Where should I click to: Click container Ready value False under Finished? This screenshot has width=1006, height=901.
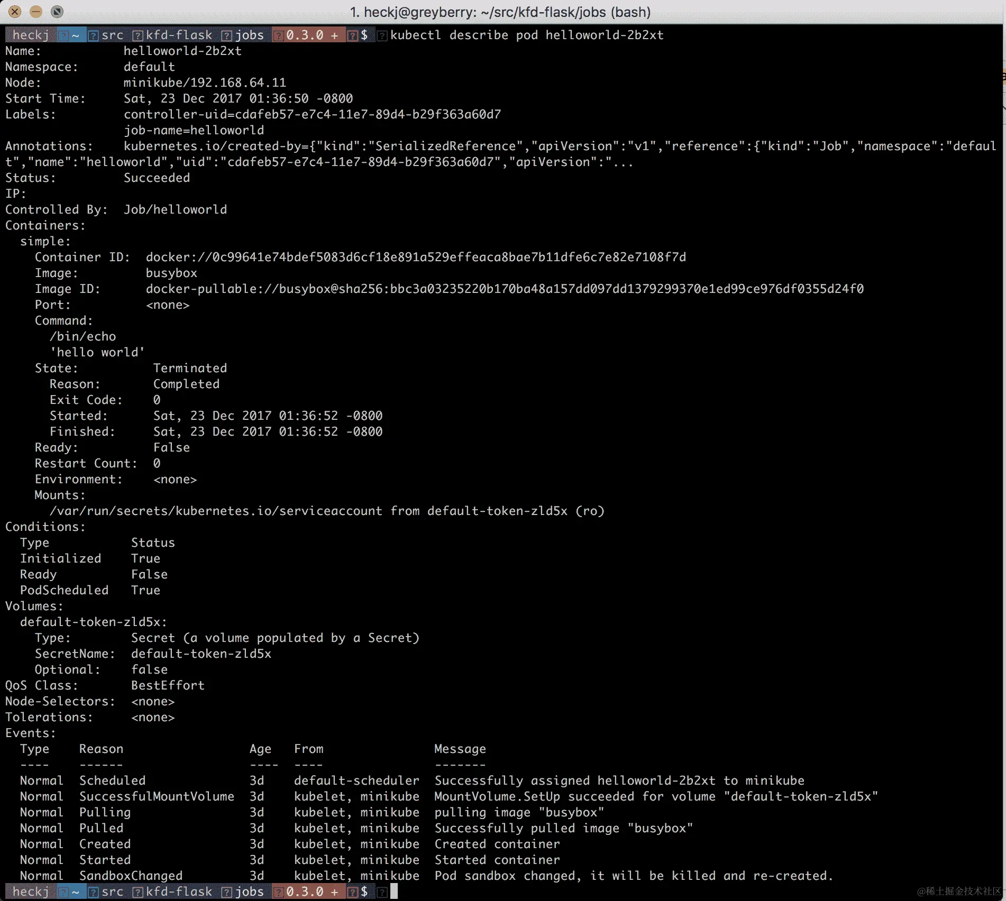pyautogui.click(x=171, y=447)
